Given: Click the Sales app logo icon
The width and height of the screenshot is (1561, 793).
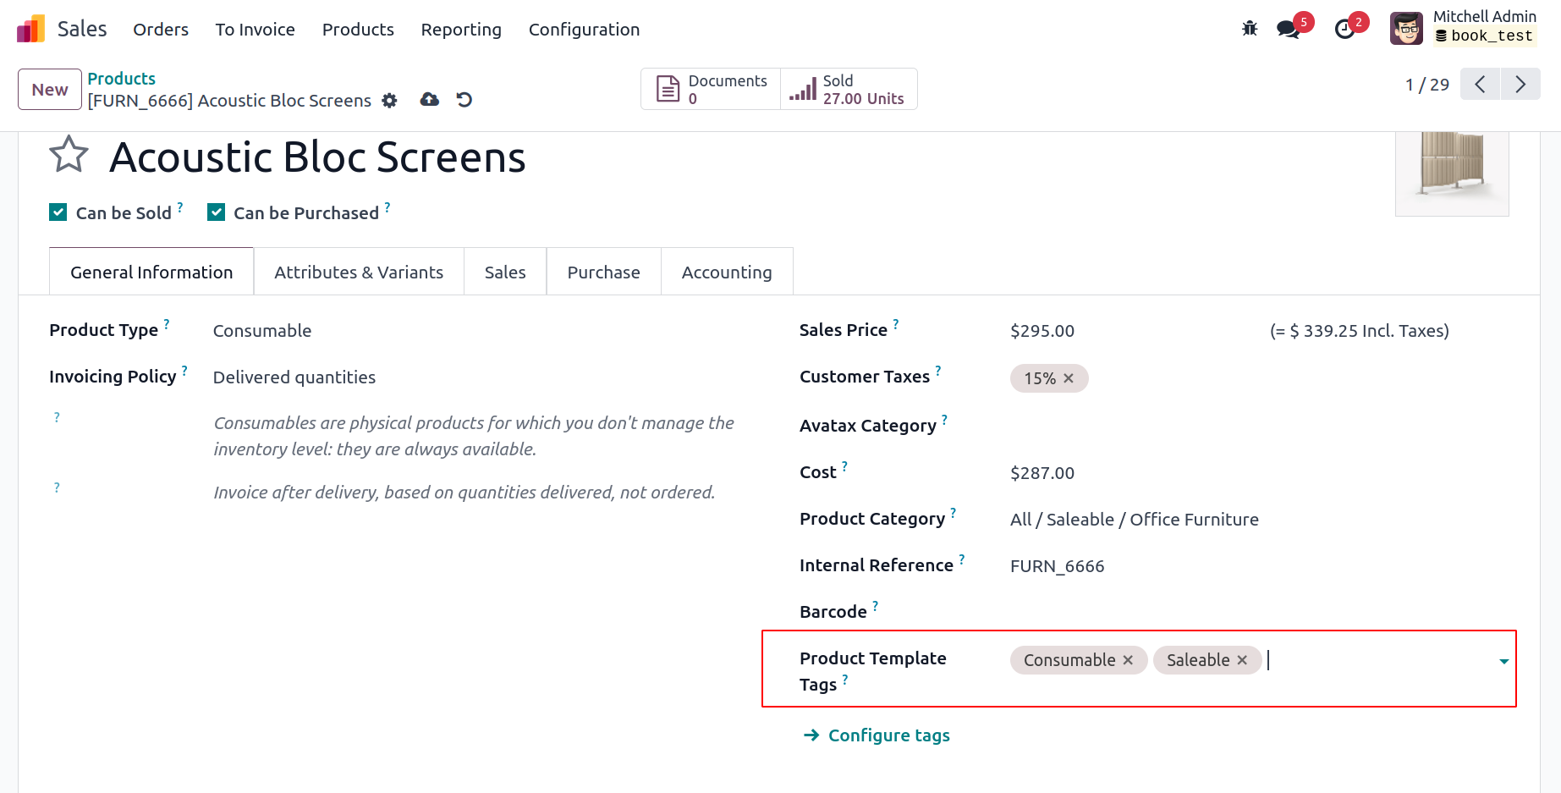Looking at the screenshot, I should tap(30, 29).
